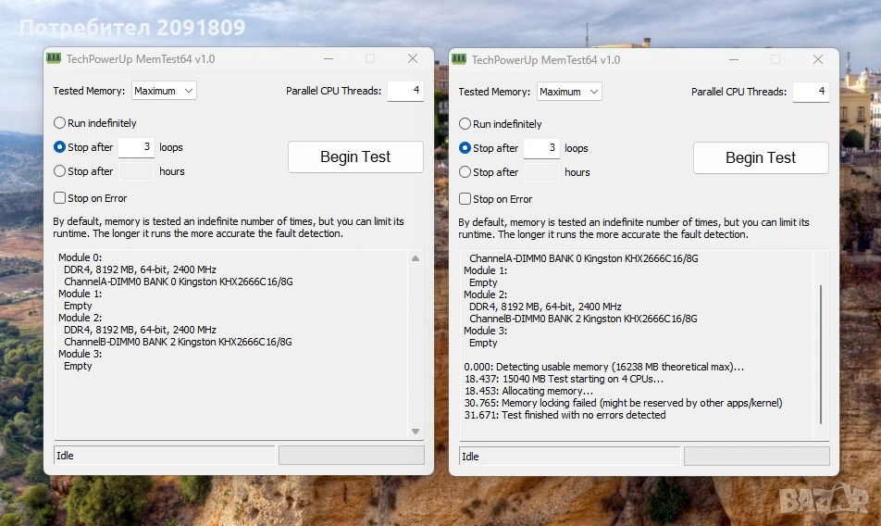Minimize the left MemTest64 window
Viewport: 881px width, 526px height.
(329, 59)
